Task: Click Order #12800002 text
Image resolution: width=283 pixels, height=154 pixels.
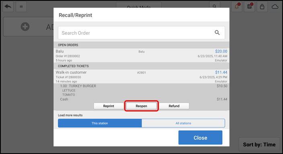Action: (68, 56)
